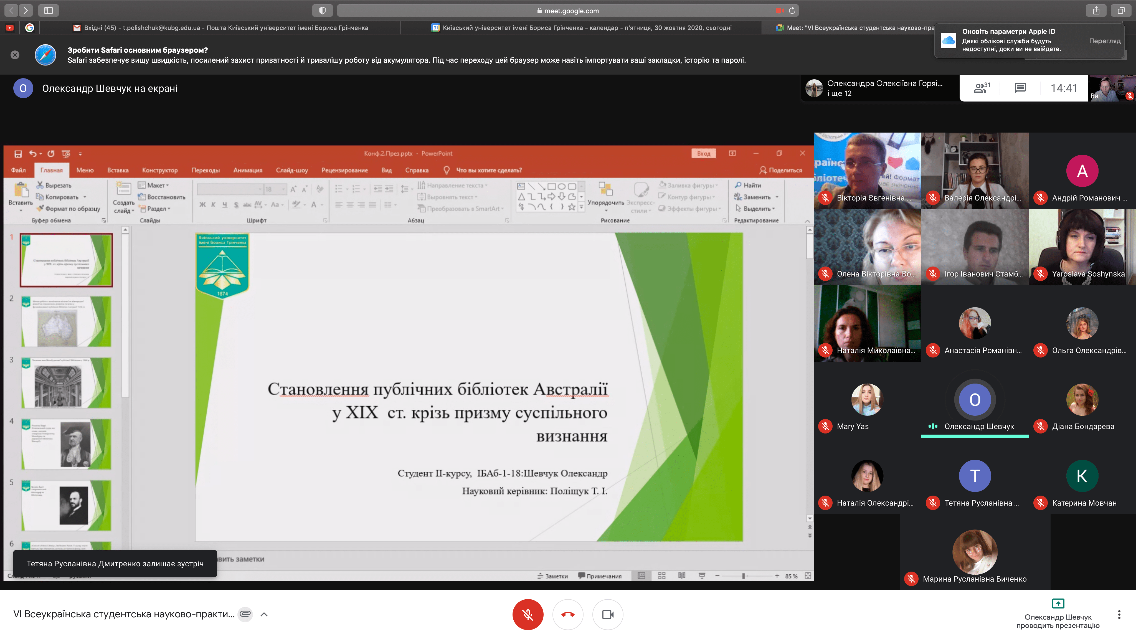Click the meeting attachments paperclip icon
Image resolution: width=1136 pixels, height=639 pixels.
click(245, 614)
